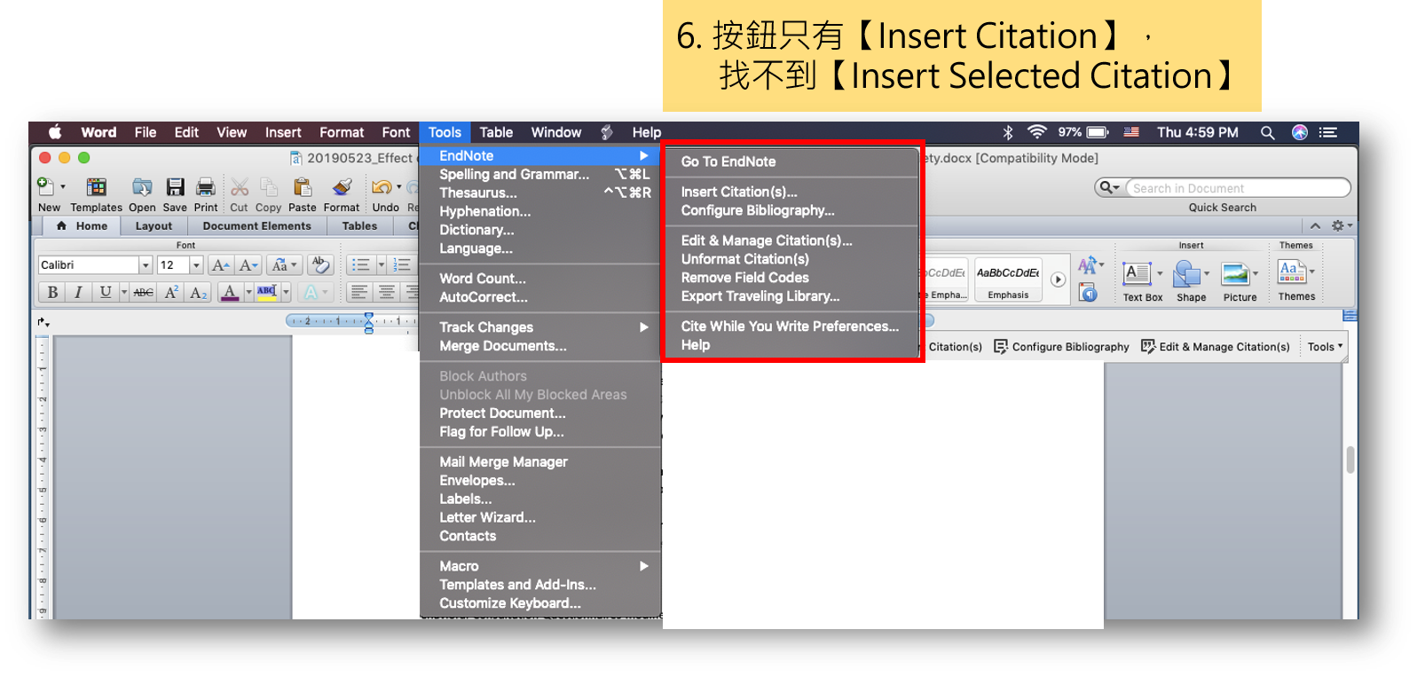Click the vertical scrollbar thumb

pos(1350,460)
